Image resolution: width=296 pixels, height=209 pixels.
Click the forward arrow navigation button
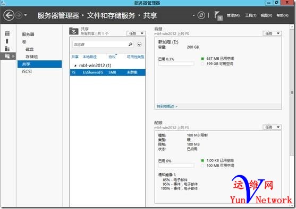click(x=19, y=15)
